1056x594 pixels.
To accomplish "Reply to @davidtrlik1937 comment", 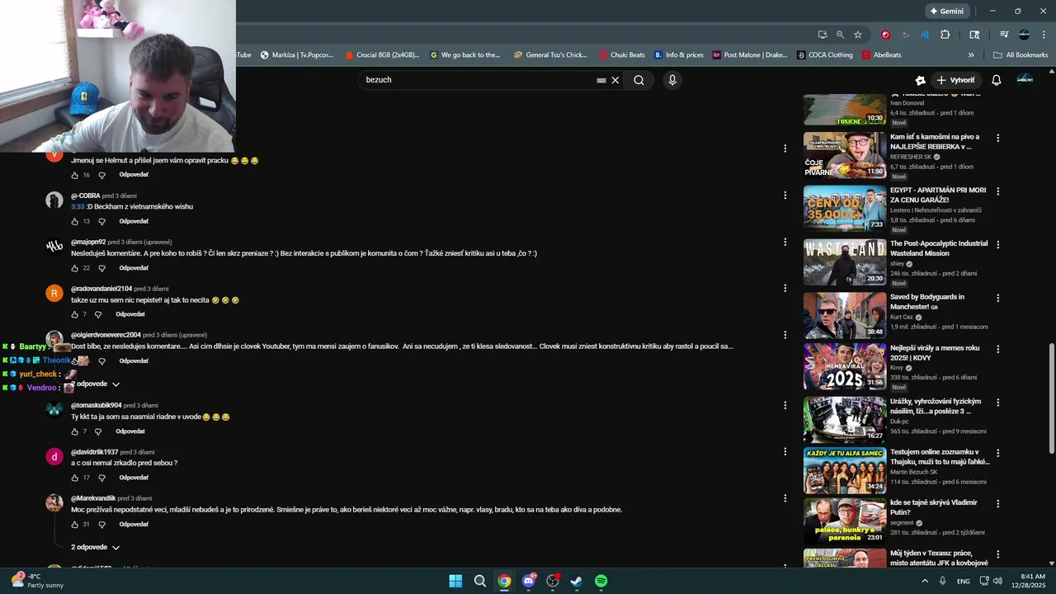I will (134, 478).
